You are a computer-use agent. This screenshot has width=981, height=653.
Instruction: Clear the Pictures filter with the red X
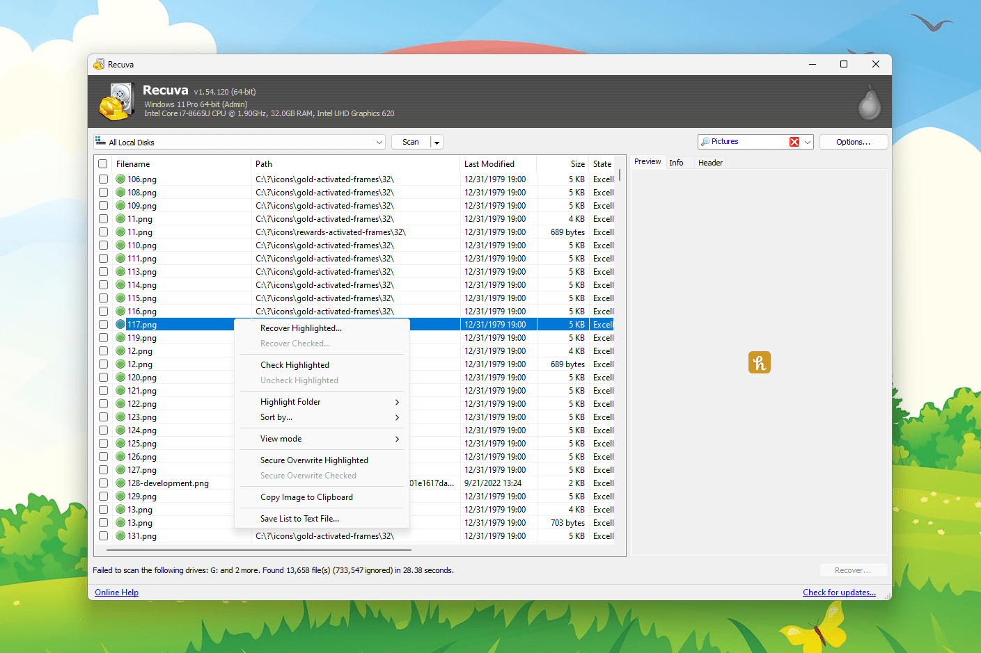(x=794, y=141)
